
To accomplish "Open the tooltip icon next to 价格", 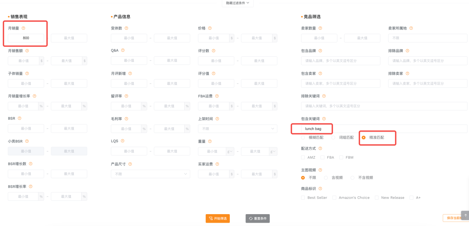I will click(x=210, y=28).
